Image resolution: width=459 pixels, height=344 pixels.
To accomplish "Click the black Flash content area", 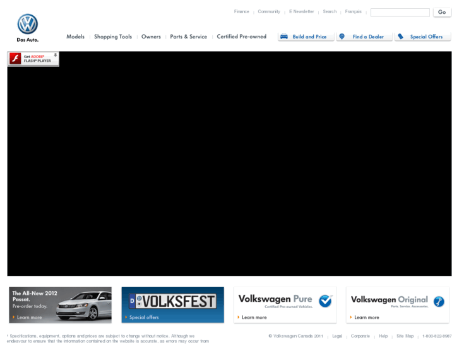I will pyautogui.click(x=230, y=164).
